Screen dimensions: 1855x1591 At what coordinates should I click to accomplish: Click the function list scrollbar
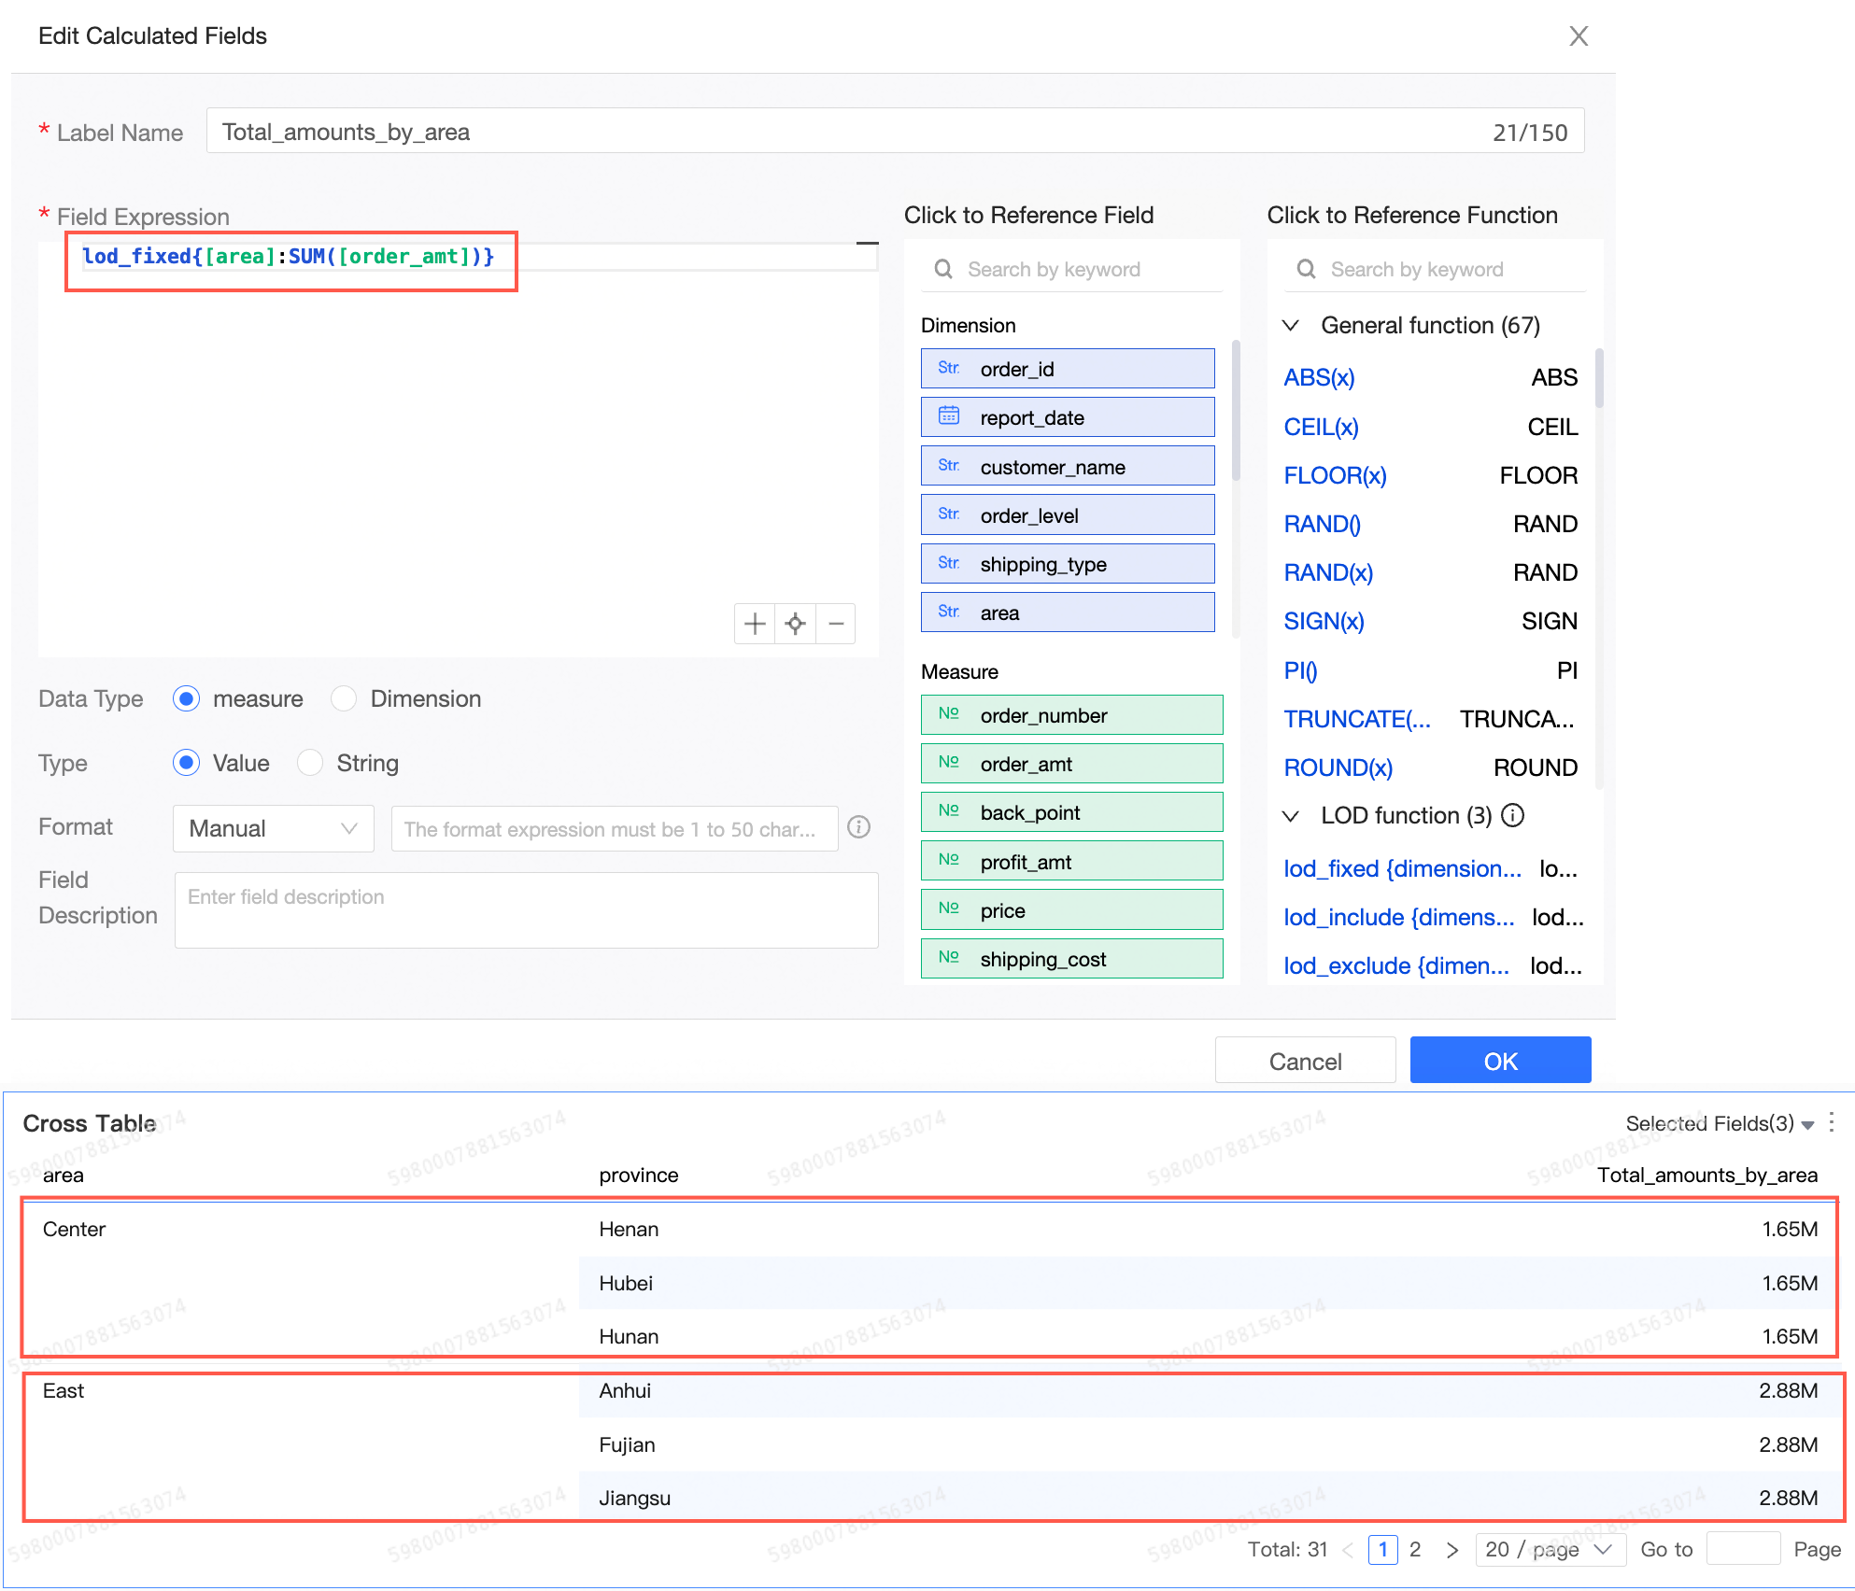pos(1599,378)
